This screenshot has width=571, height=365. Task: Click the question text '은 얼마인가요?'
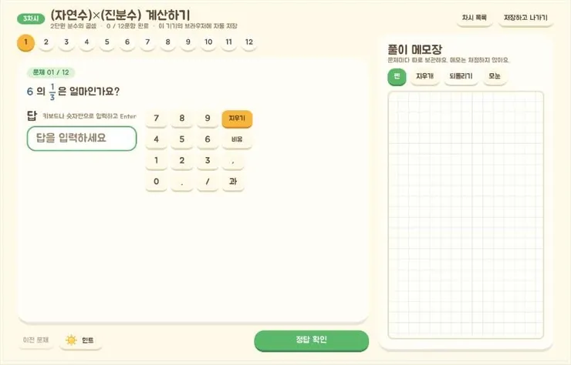coord(89,91)
